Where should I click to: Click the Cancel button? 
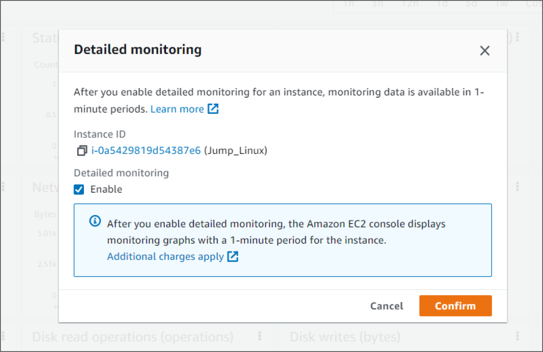[x=387, y=306]
